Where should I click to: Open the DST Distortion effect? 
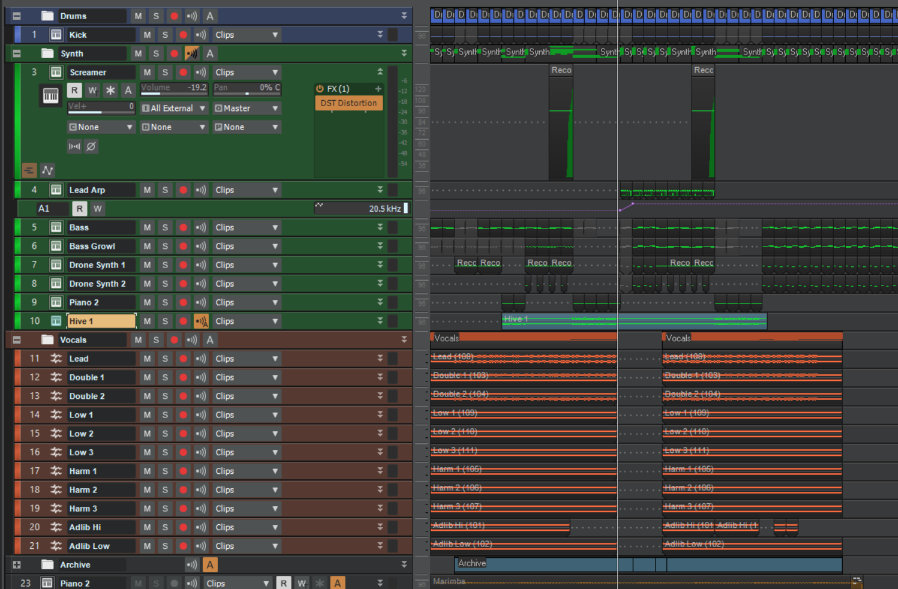(x=349, y=103)
